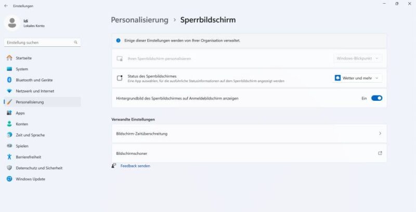Screen dimensions: 416x212
Task: Click the search magnifier icon
Action: point(76,42)
